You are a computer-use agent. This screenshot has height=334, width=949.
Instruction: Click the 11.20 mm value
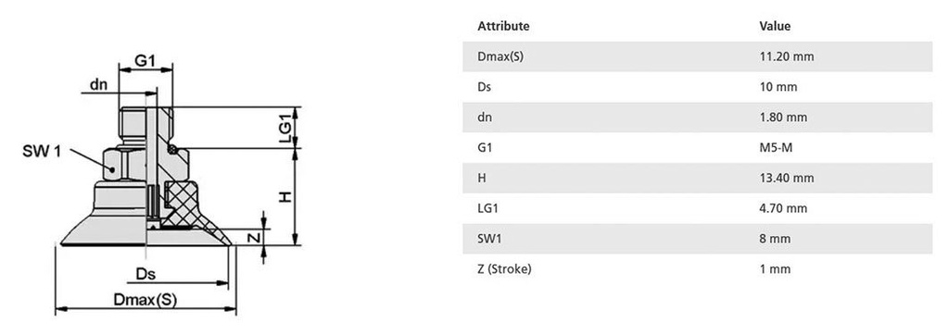click(786, 56)
